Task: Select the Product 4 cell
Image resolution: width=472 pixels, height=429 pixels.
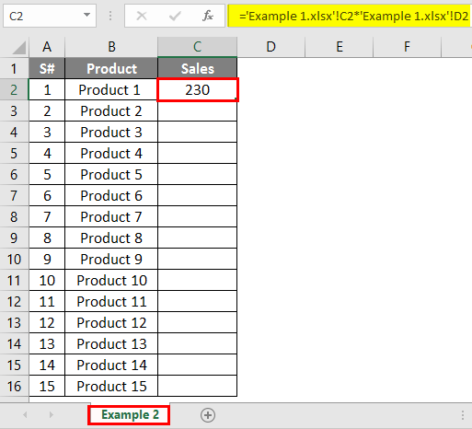Action: [111, 153]
